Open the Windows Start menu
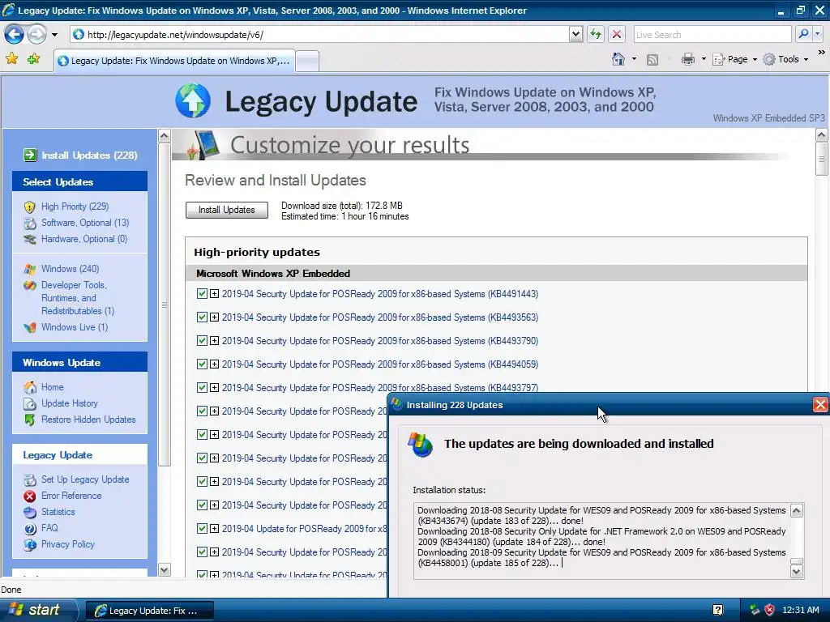830x622 pixels. coord(37,610)
